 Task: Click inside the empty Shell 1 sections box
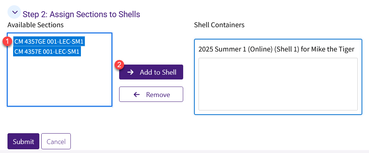[x=278, y=84]
